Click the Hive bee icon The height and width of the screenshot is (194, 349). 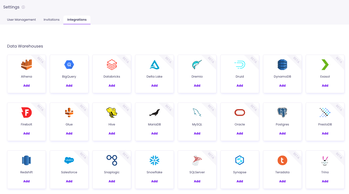tap(112, 113)
